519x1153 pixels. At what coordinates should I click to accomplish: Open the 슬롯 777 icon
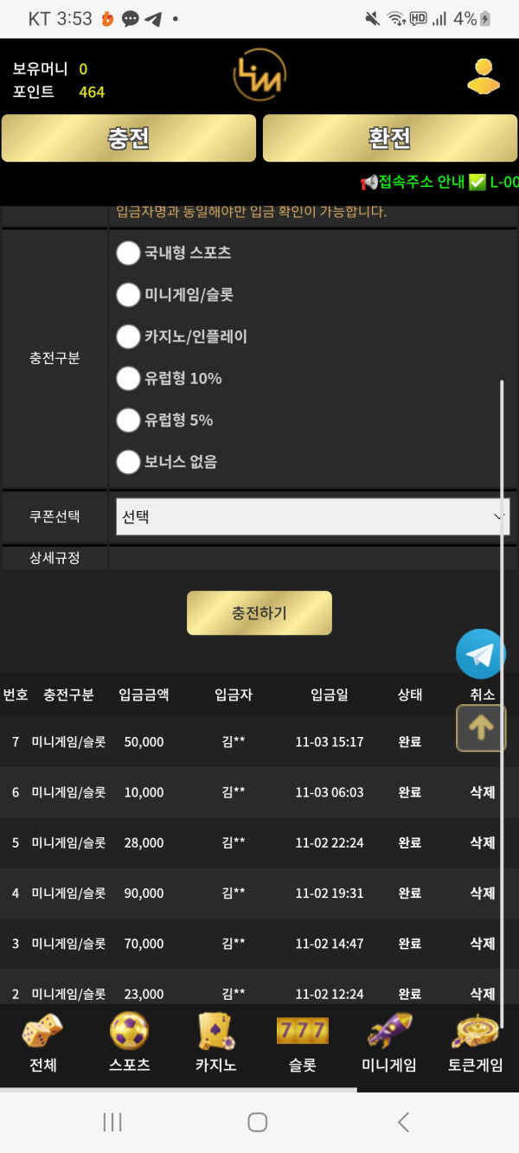(x=302, y=1030)
